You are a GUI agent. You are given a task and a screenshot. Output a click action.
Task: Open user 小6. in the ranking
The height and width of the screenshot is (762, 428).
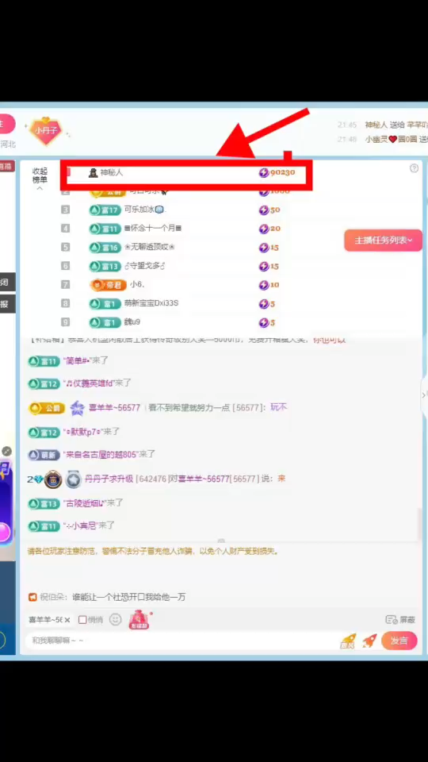[x=137, y=285]
